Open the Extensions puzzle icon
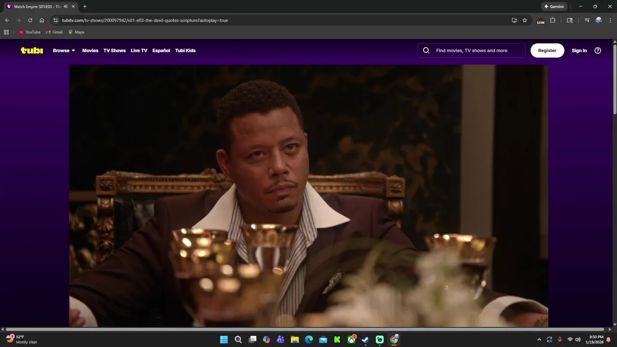The width and height of the screenshot is (617, 347). point(553,20)
